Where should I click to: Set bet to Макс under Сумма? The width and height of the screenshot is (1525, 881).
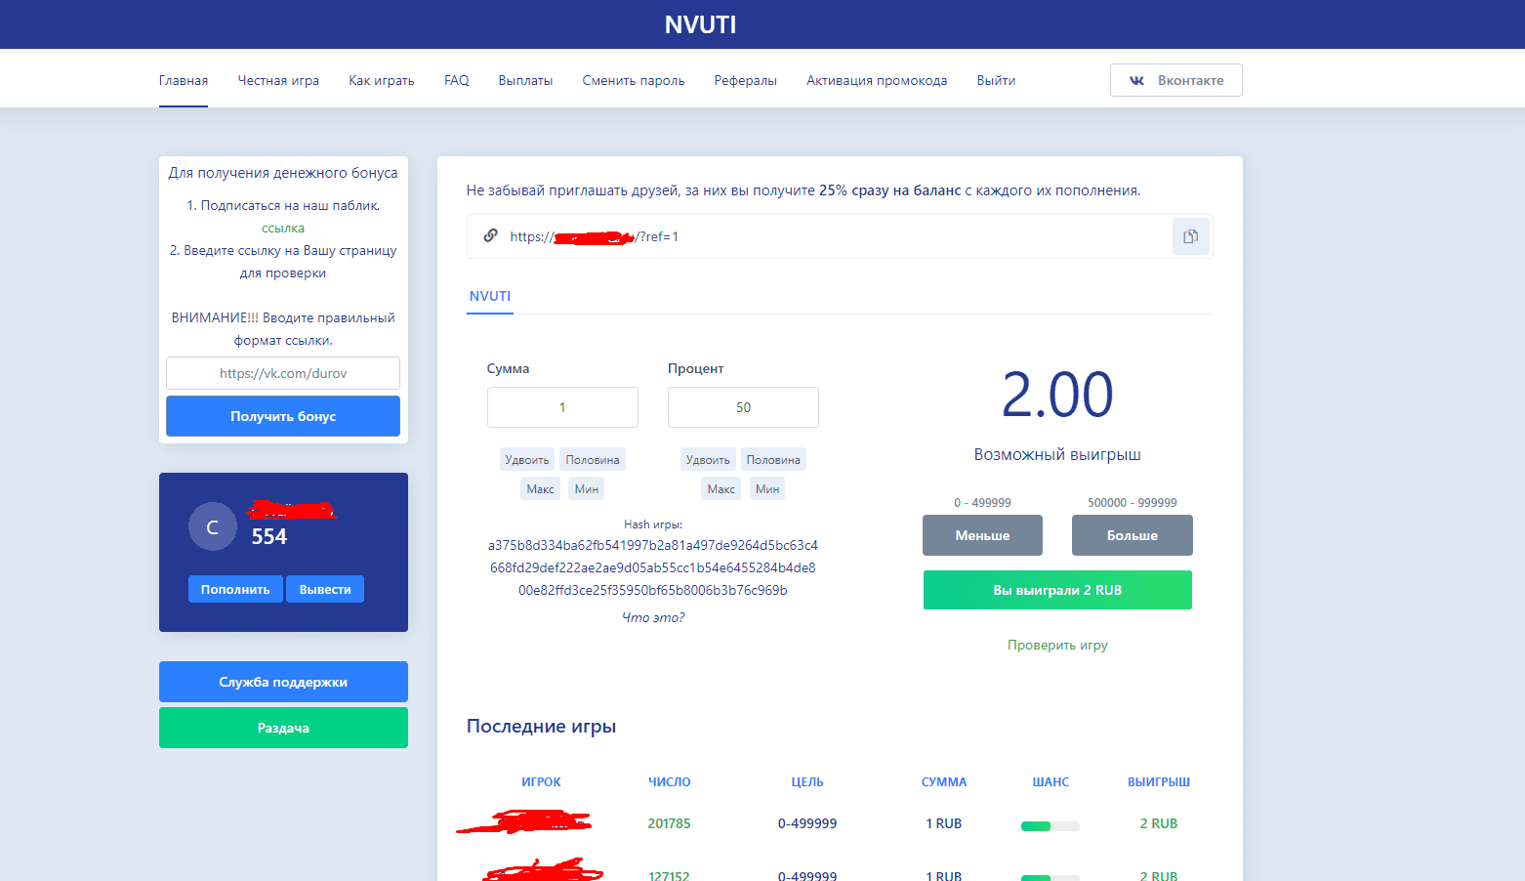click(540, 488)
